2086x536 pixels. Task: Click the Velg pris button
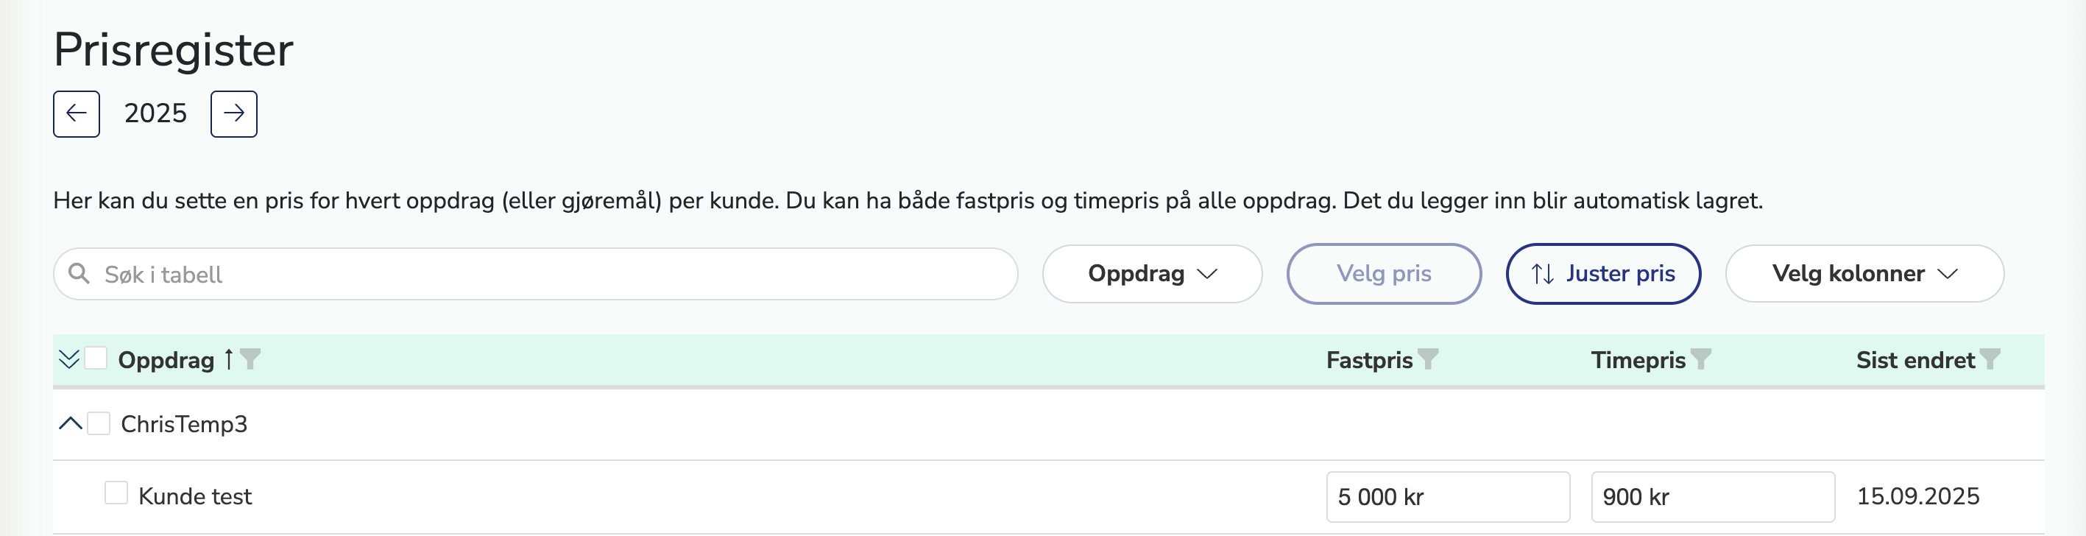(1383, 274)
